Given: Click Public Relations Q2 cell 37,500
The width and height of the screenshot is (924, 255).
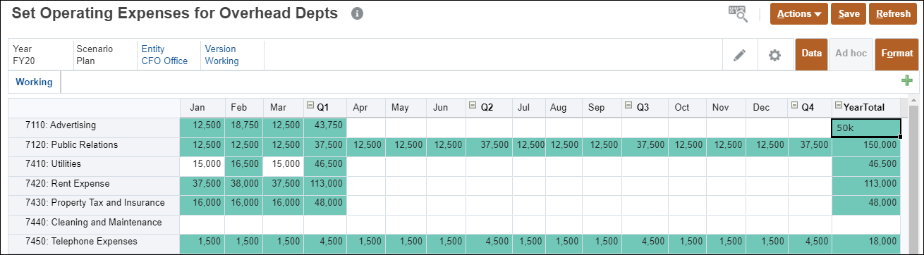Looking at the screenshot, I should (489, 147).
